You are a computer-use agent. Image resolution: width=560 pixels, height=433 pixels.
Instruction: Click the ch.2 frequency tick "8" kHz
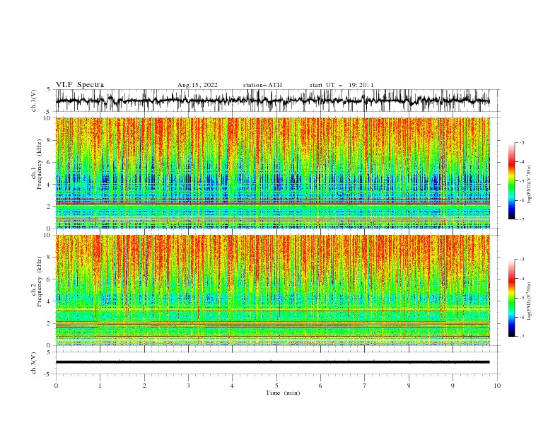point(49,258)
